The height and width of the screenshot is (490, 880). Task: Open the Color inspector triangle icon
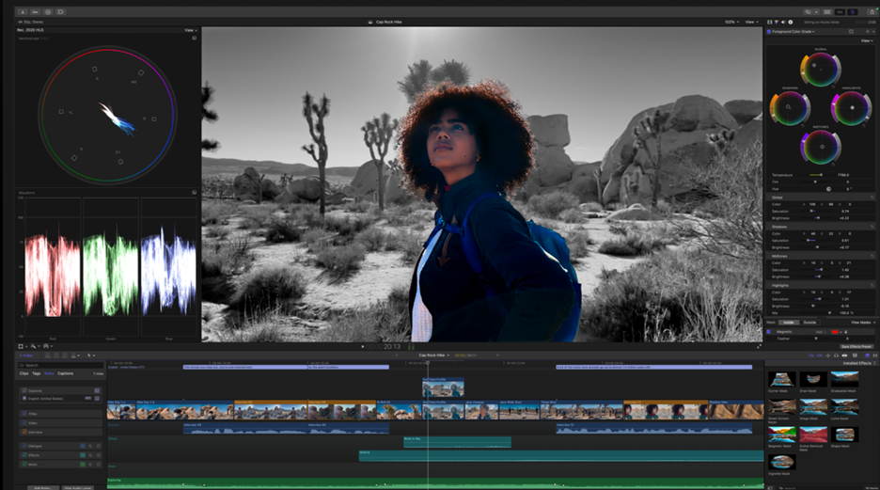pos(777,22)
